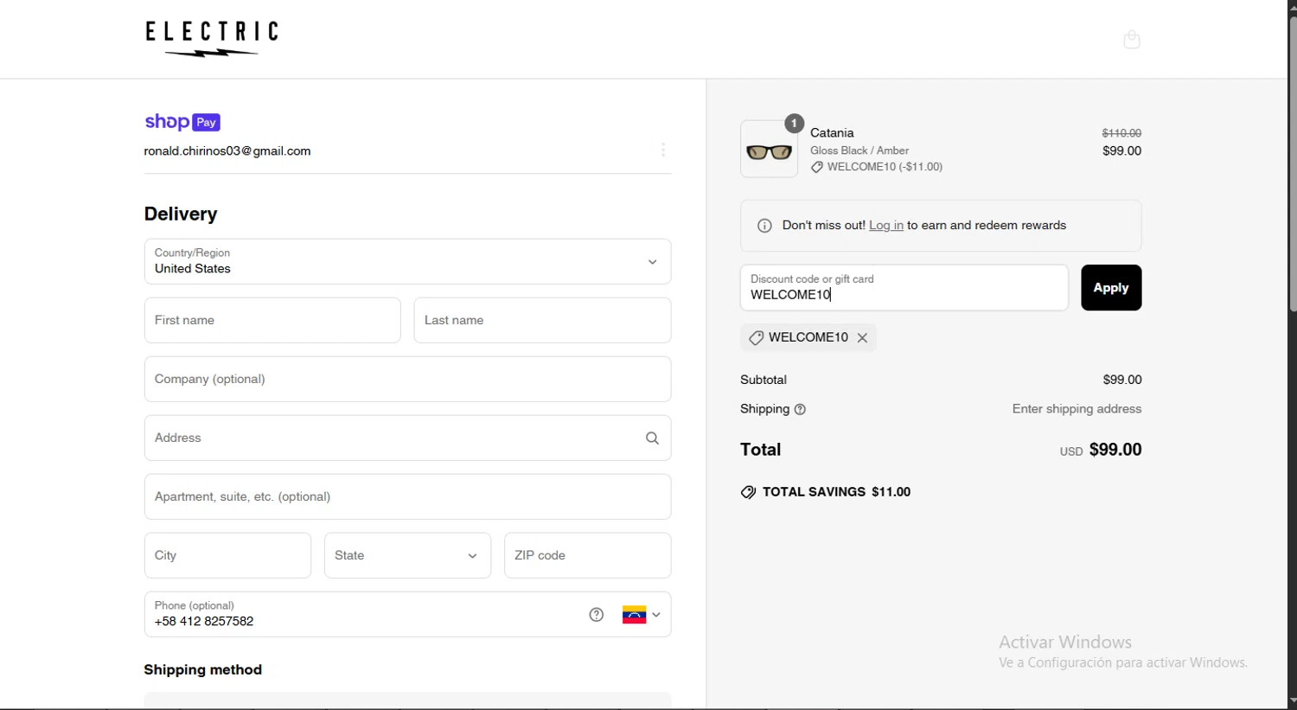Viewport: 1297px width, 710px height.
Task: Focus the First name field
Action: coord(272,321)
